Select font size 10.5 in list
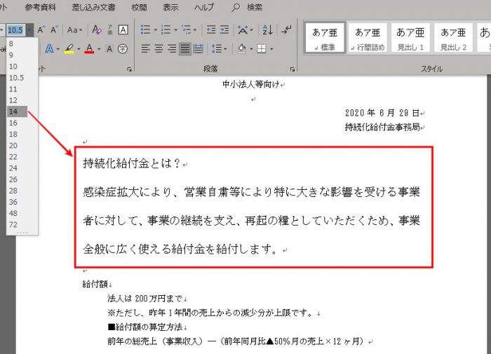 pyautogui.click(x=16, y=78)
